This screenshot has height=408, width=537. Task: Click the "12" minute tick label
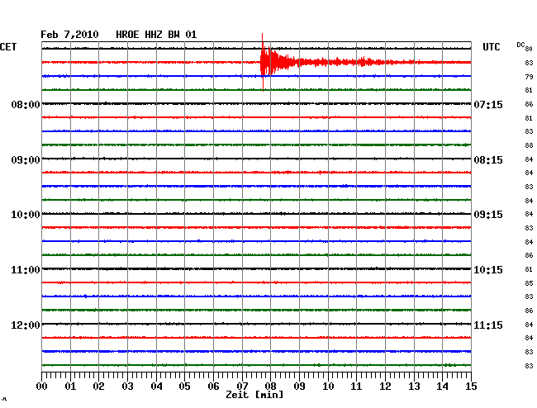point(385,387)
